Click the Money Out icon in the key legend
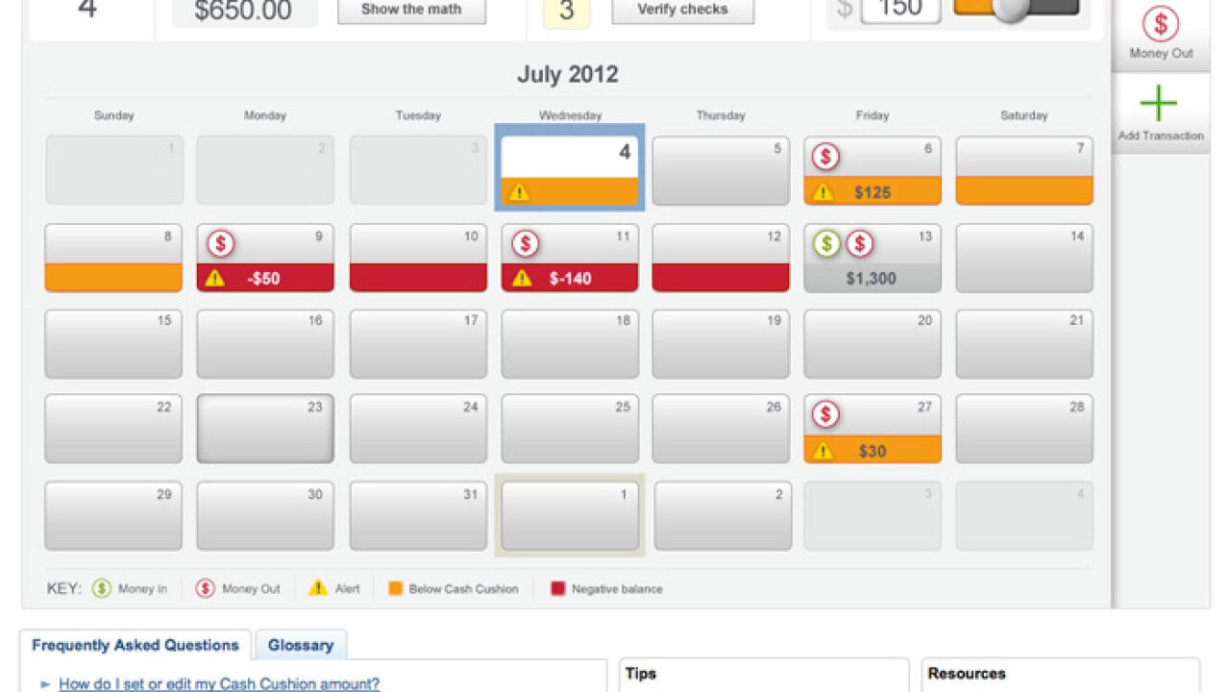The height and width of the screenshot is (692, 1230). (x=203, y=588)
